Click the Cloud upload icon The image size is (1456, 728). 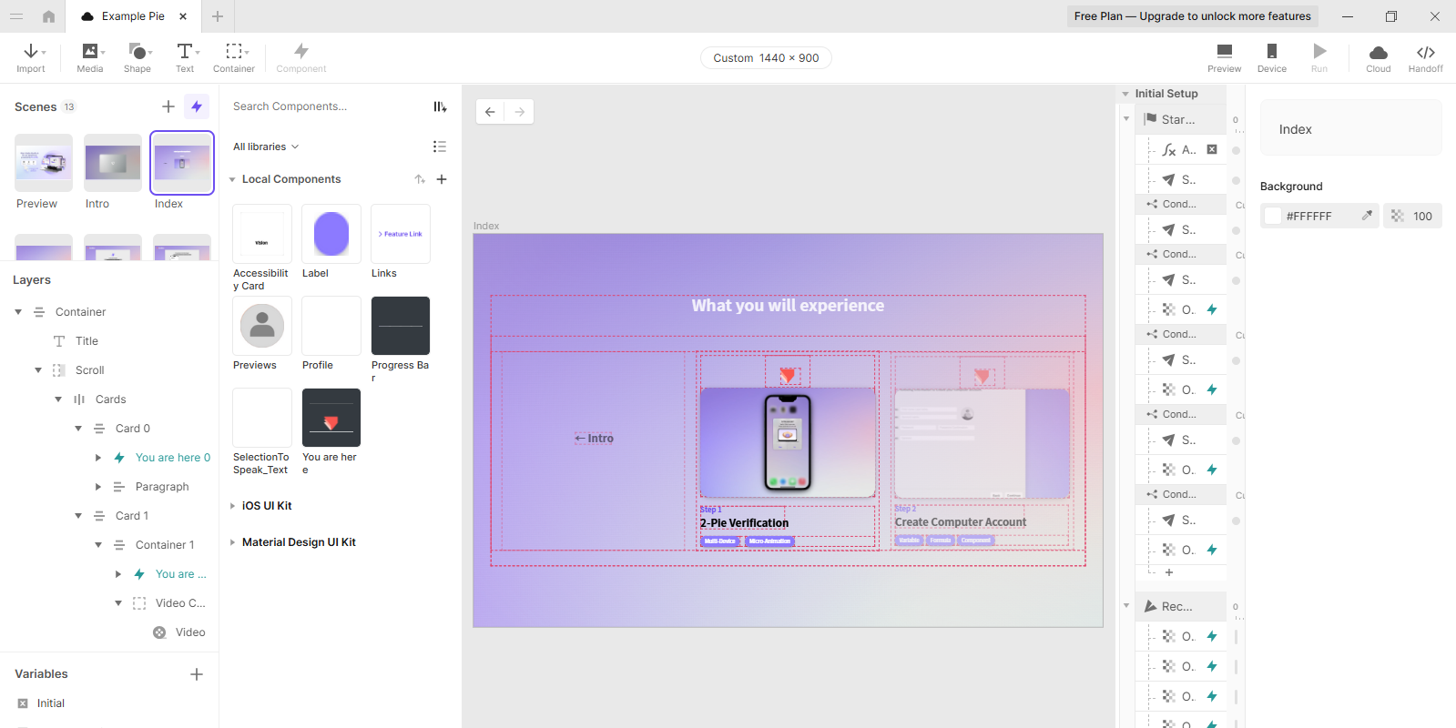pos(1378,57)
